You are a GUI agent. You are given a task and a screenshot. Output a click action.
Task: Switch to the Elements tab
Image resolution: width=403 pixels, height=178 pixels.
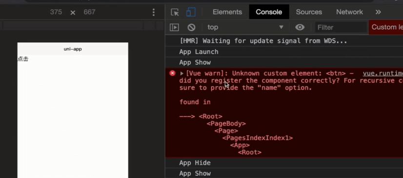tap(227, 12)
